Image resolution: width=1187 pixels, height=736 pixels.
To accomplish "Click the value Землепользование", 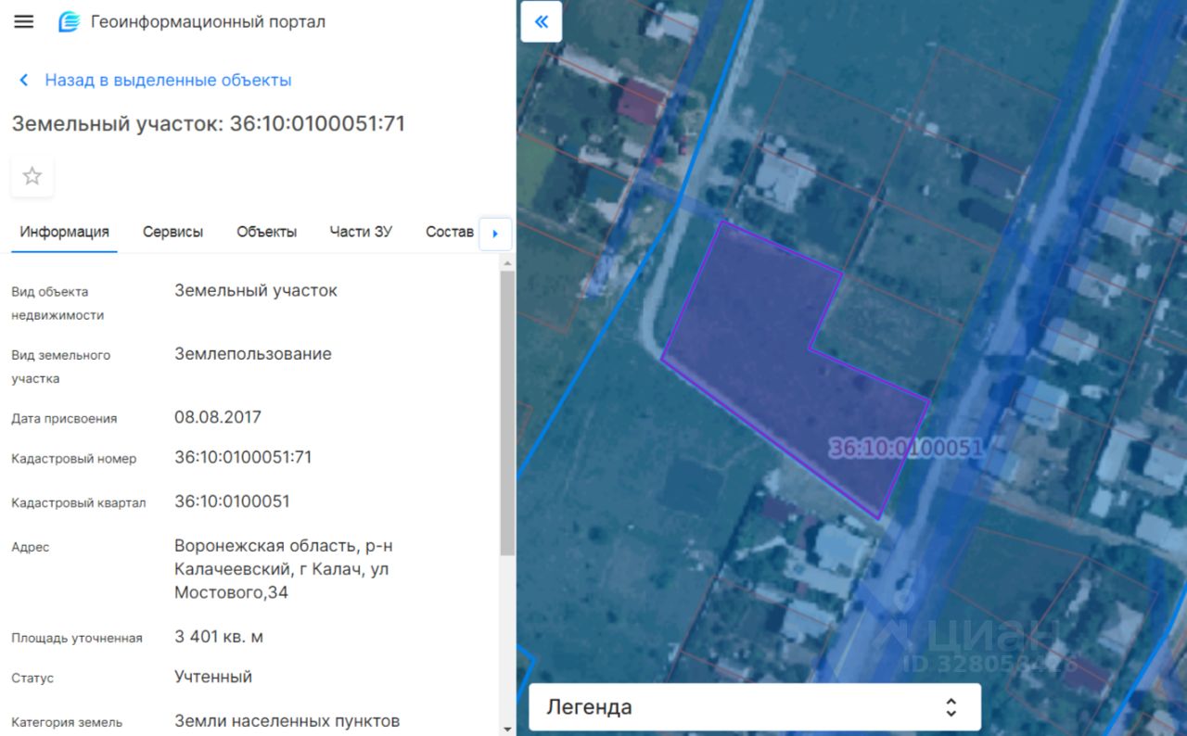I will point(253,354).
